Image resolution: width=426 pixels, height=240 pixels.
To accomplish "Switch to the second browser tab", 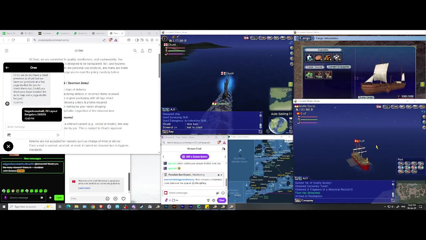I will (27, 33).
